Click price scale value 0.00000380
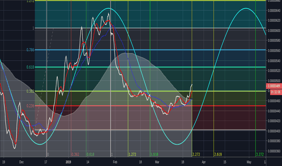Viewport: 282px width, 166px height. point(274,141)
